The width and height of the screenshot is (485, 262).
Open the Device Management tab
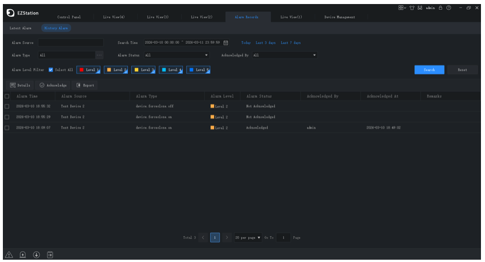point(340,17)
